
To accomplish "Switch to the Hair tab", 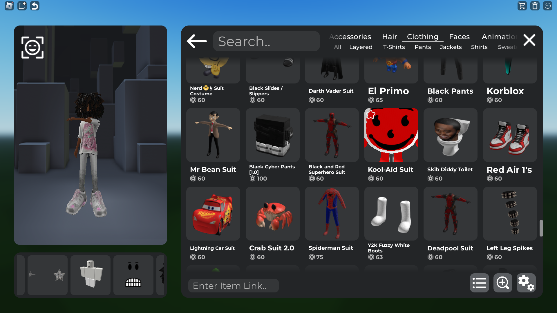I will [x=389, y=37].
